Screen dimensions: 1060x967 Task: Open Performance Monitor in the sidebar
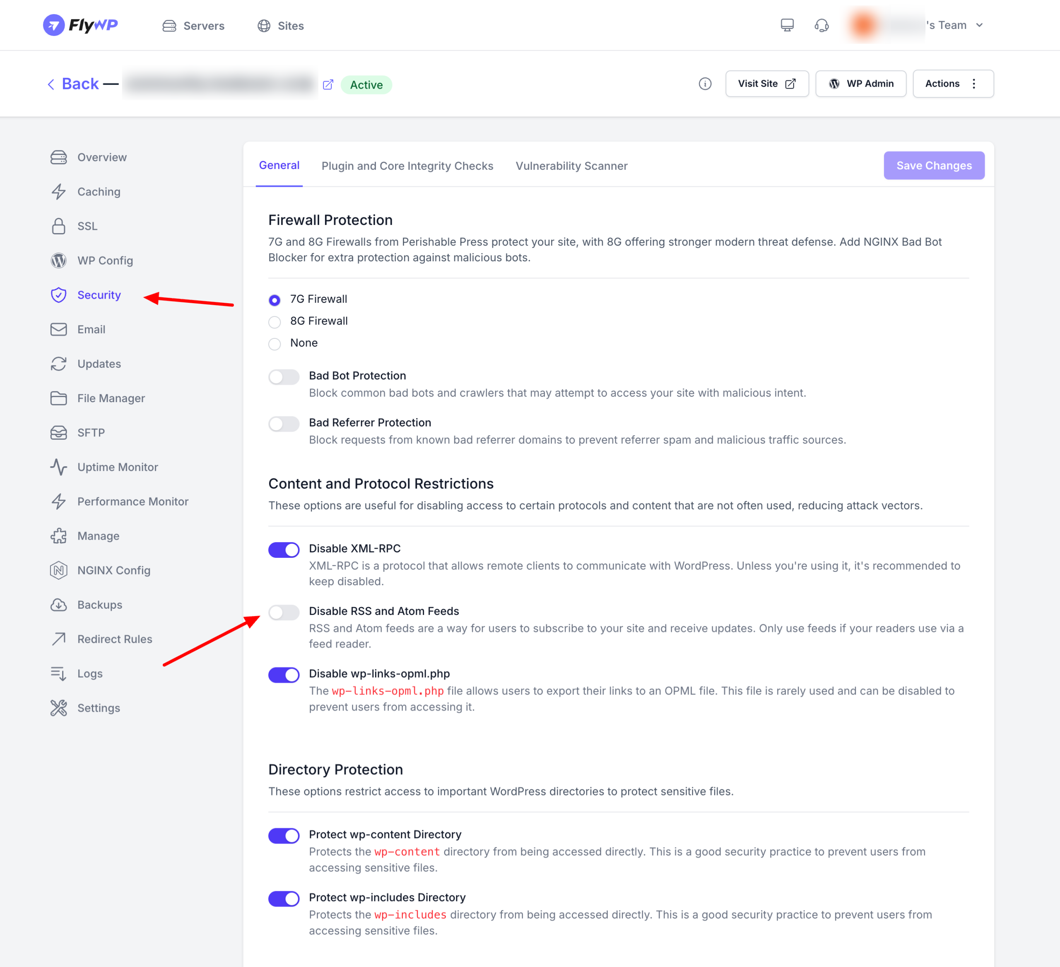coord(119,502)
